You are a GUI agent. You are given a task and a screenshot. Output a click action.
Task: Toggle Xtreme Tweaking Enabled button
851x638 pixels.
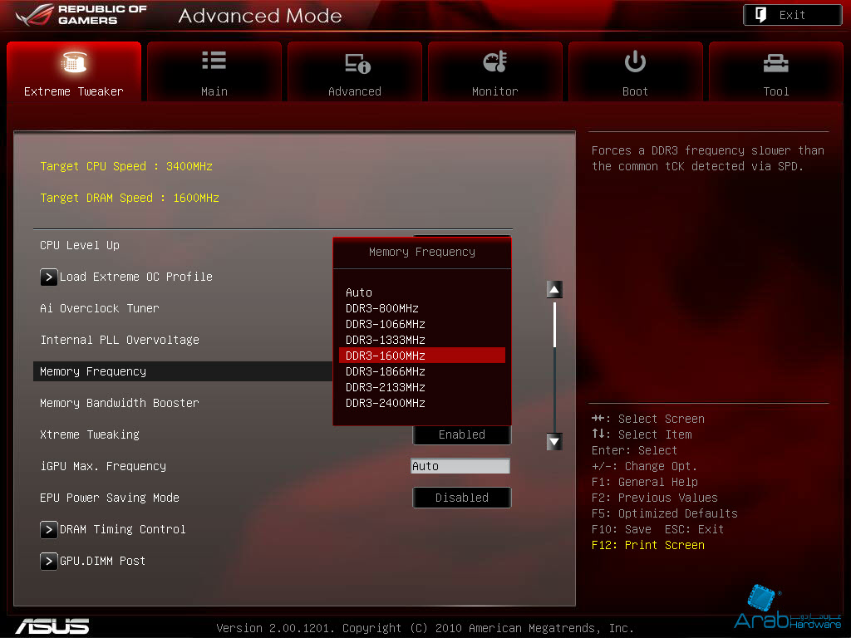click(462, 434)
